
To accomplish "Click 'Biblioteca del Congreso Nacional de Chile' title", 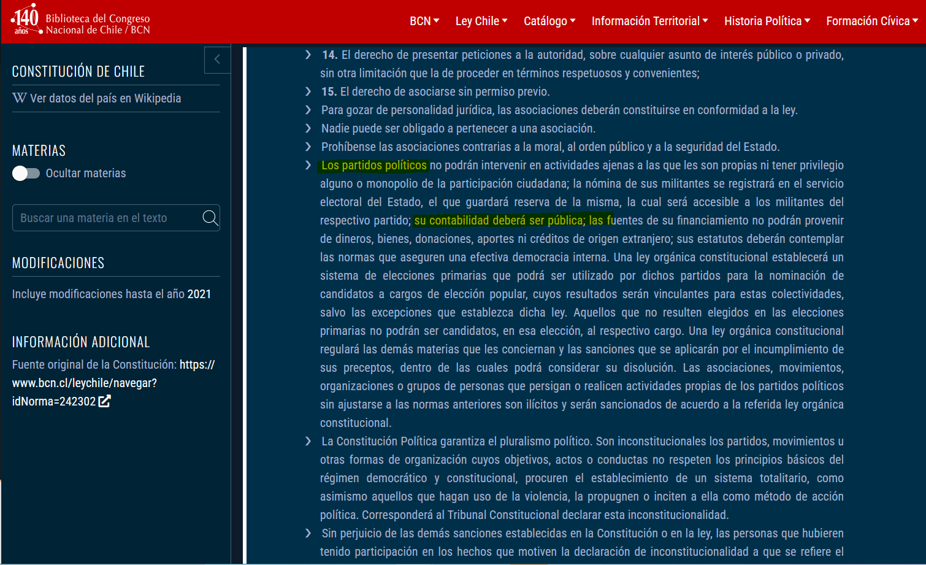I will point(98,24).
